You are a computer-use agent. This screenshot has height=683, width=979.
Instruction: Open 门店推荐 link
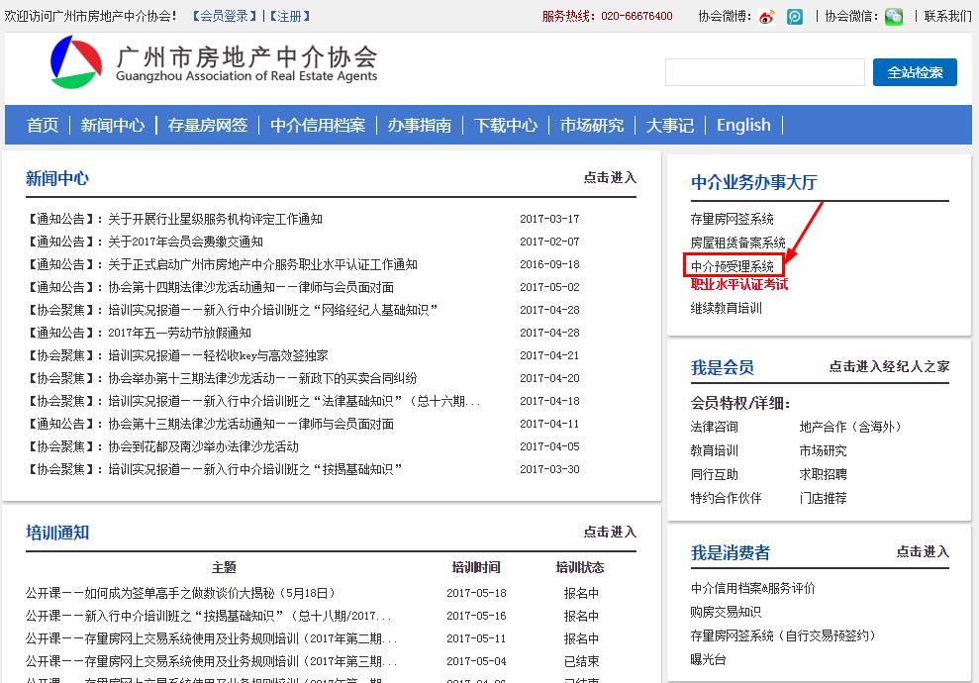pyautogui.click(x=823, y=498)
